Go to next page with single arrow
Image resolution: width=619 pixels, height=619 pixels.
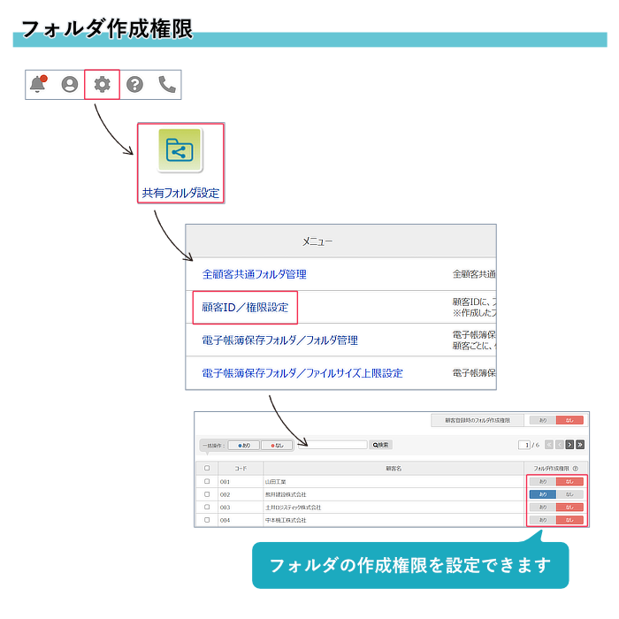pos(569,445)
